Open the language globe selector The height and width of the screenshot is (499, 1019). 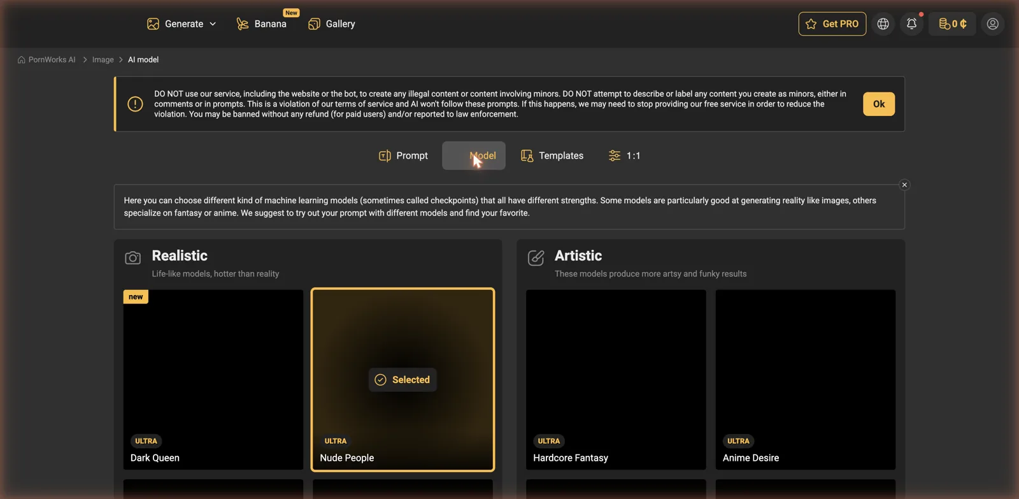883,24
